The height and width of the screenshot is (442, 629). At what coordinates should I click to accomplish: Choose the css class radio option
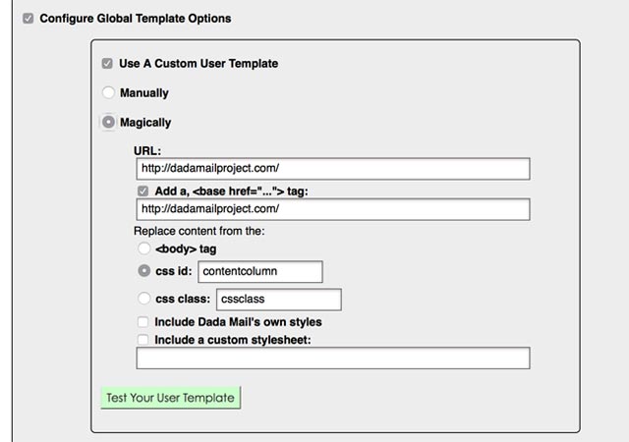point(144,299)
